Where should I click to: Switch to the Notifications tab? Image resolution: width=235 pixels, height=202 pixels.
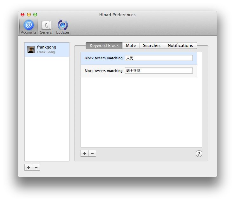coord(180,45)
